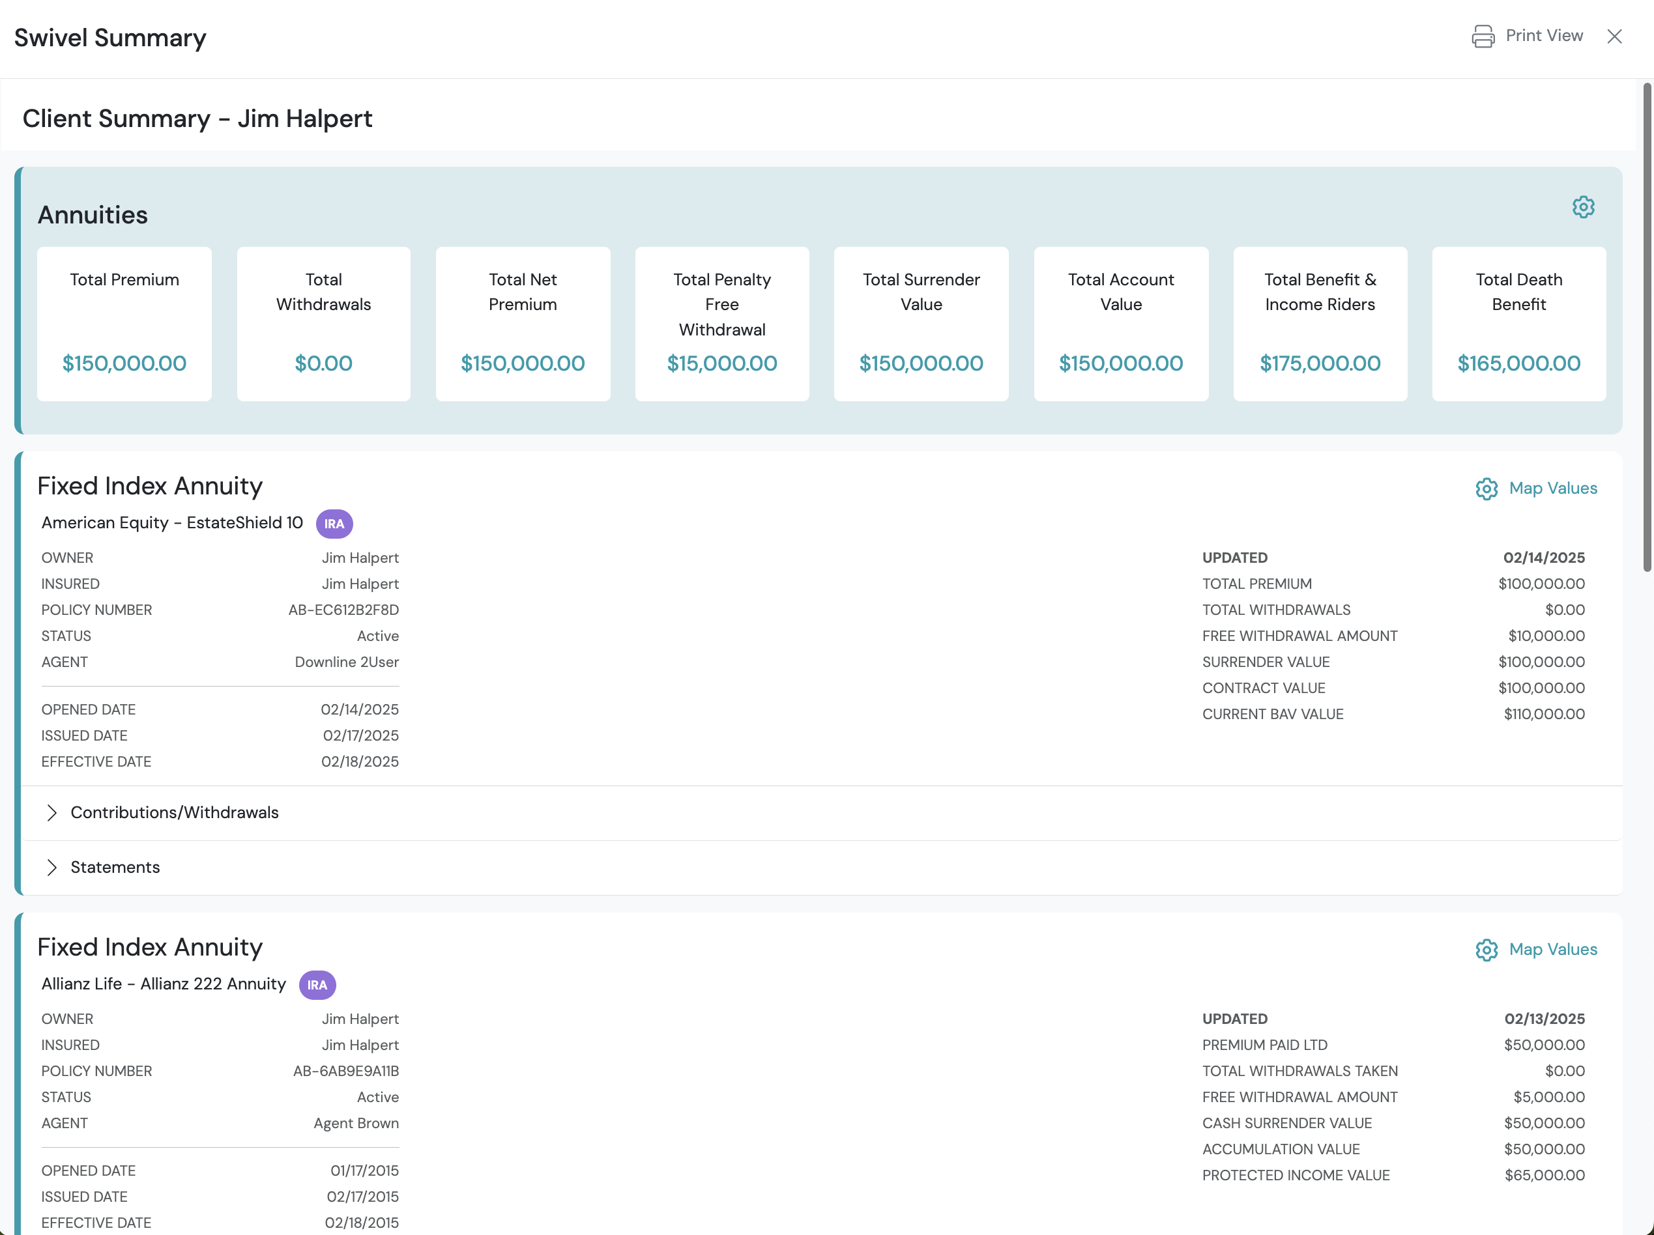Select the Total Surrender Value card
Viewport: 1654px width, 1235px height.
tap(921, 324)
